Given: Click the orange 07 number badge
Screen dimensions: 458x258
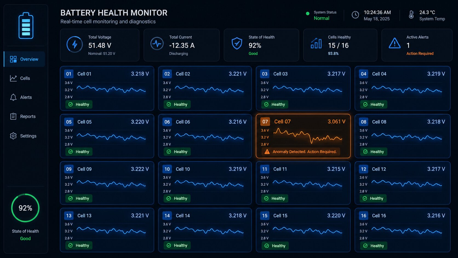Looking at the screenshot, I should [x=265, y=122].
